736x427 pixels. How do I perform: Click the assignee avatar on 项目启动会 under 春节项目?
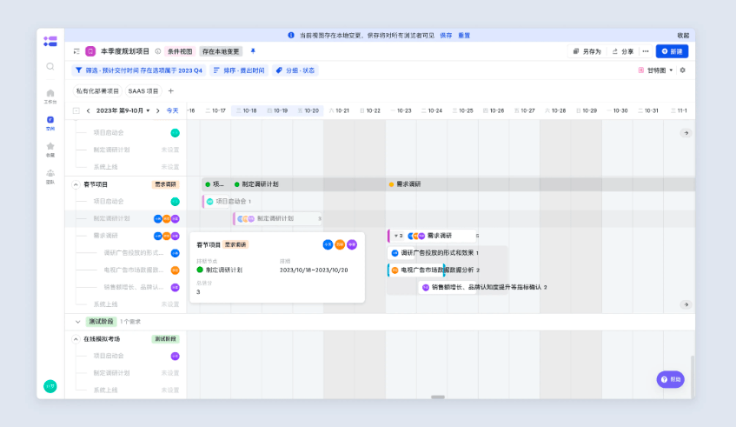[175, 202]
